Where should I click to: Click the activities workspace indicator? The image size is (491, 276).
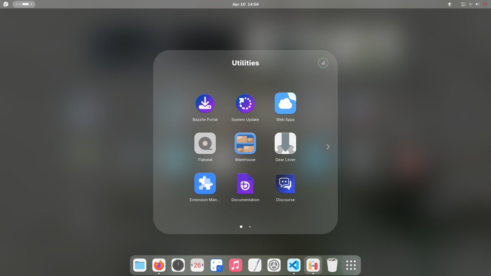tap(24, 4)
